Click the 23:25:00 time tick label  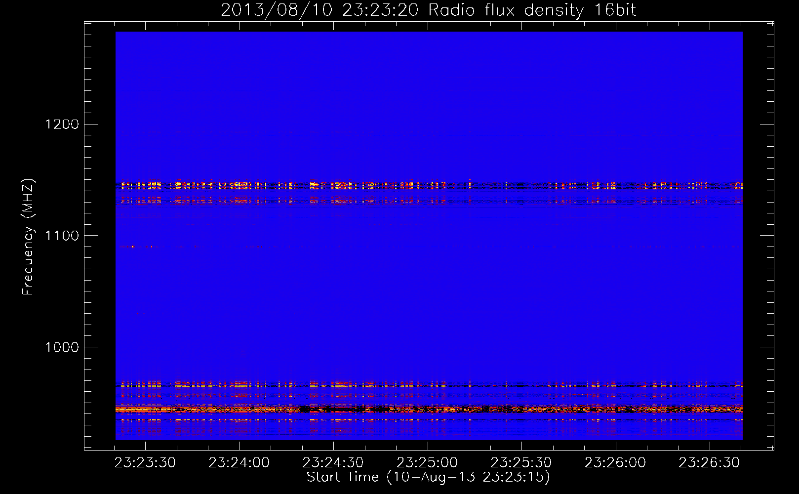[427, 463]
